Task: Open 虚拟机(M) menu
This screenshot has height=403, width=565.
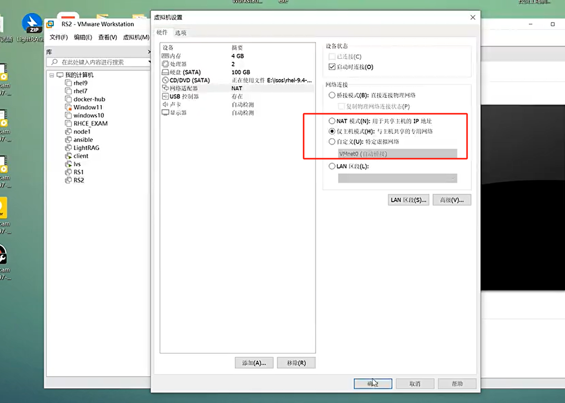Action: tap(136, 37)
